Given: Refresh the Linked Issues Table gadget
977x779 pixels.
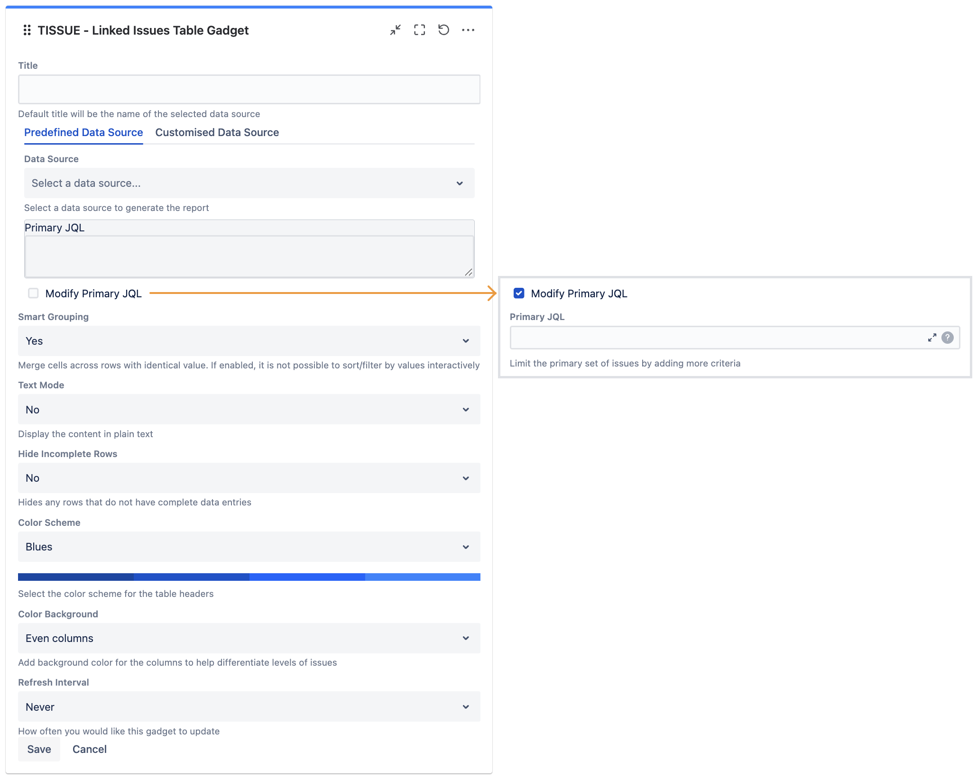Looking at the screenshot, I should pos(443,30).
